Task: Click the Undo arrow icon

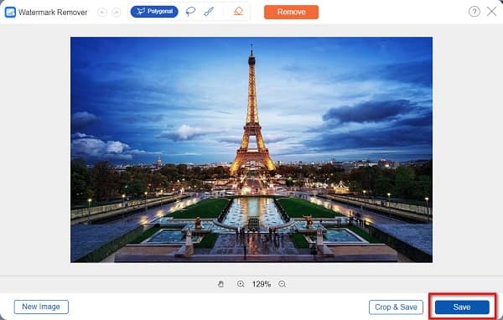Action: click(102, 13)
